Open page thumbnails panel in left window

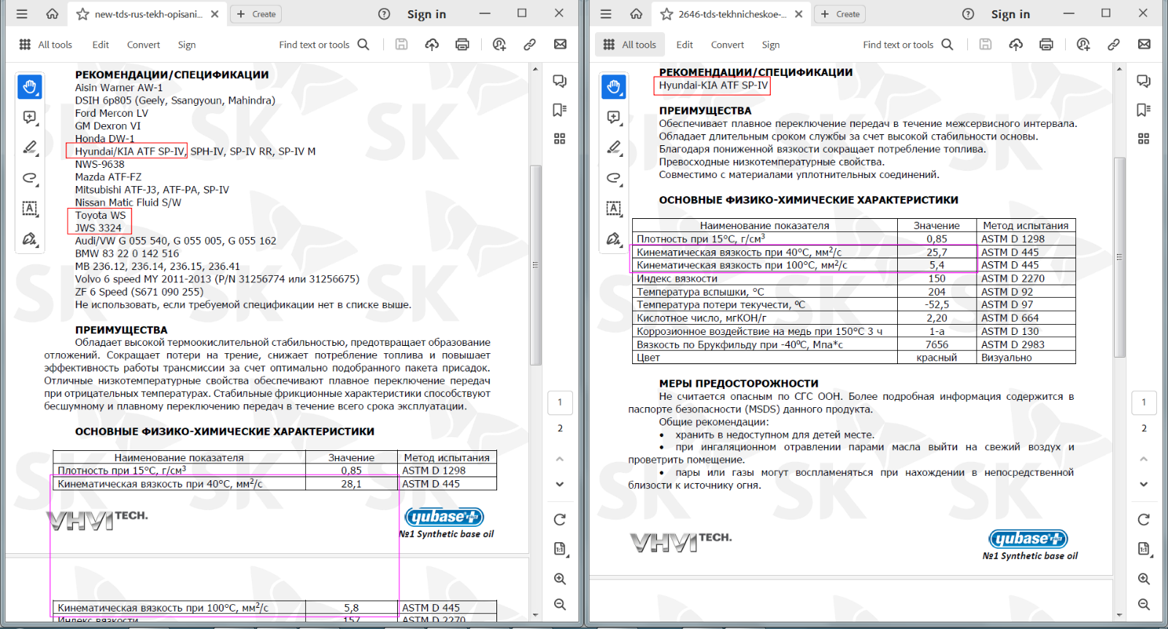click(560, 139)
